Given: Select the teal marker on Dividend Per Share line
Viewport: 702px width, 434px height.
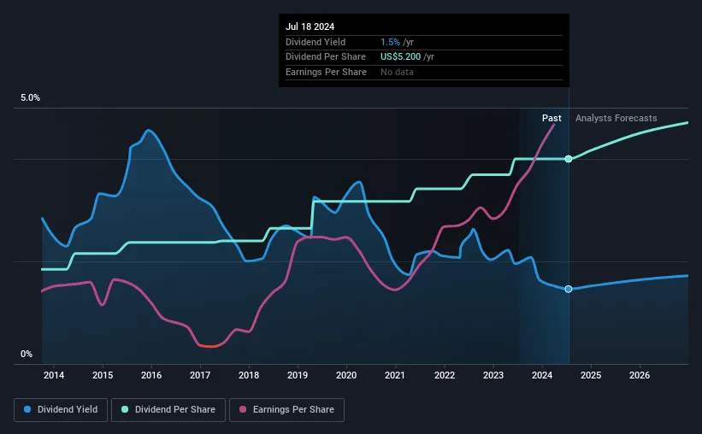Looking at the screenshot, I should pos(569,159).
